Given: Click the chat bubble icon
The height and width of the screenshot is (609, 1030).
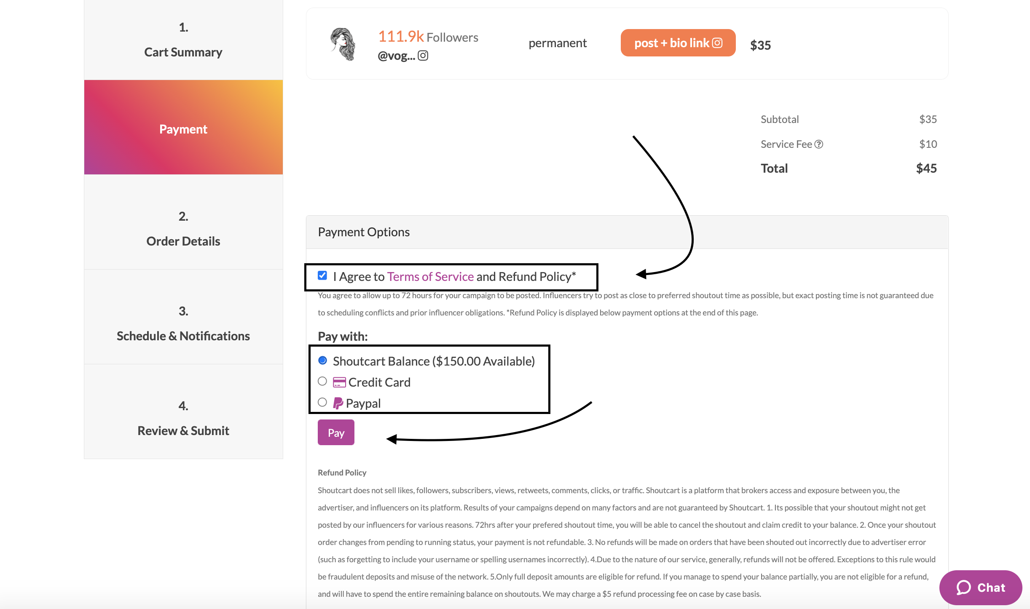Looking at the screenshot, I should click(x=963, y=588).
